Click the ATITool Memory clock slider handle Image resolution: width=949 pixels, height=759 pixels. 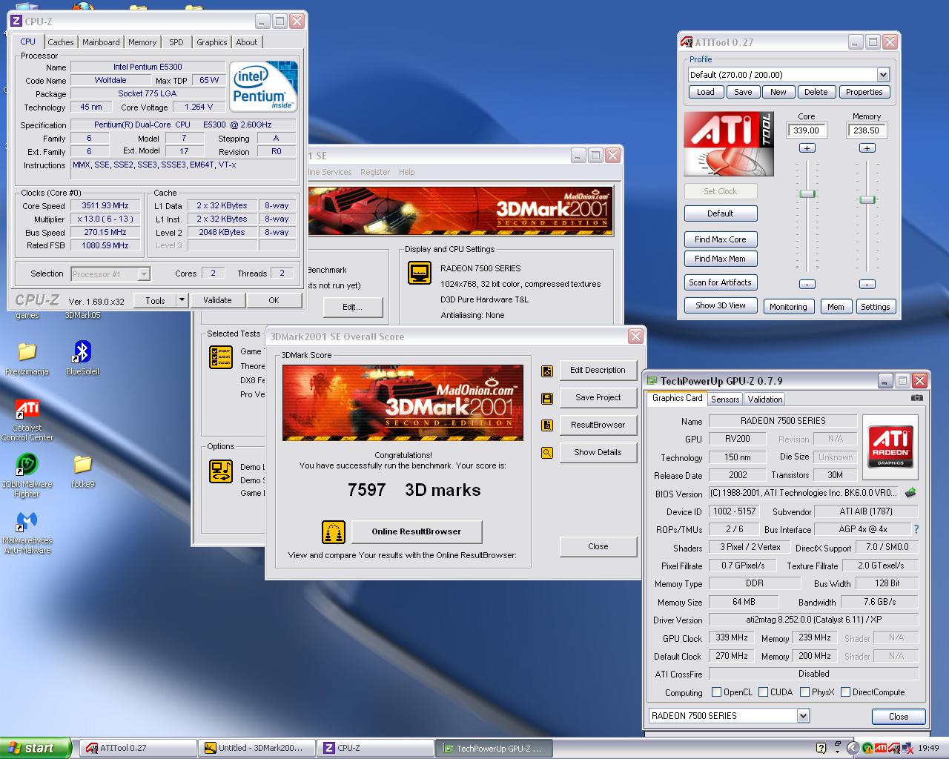click(x=867, y=200)
